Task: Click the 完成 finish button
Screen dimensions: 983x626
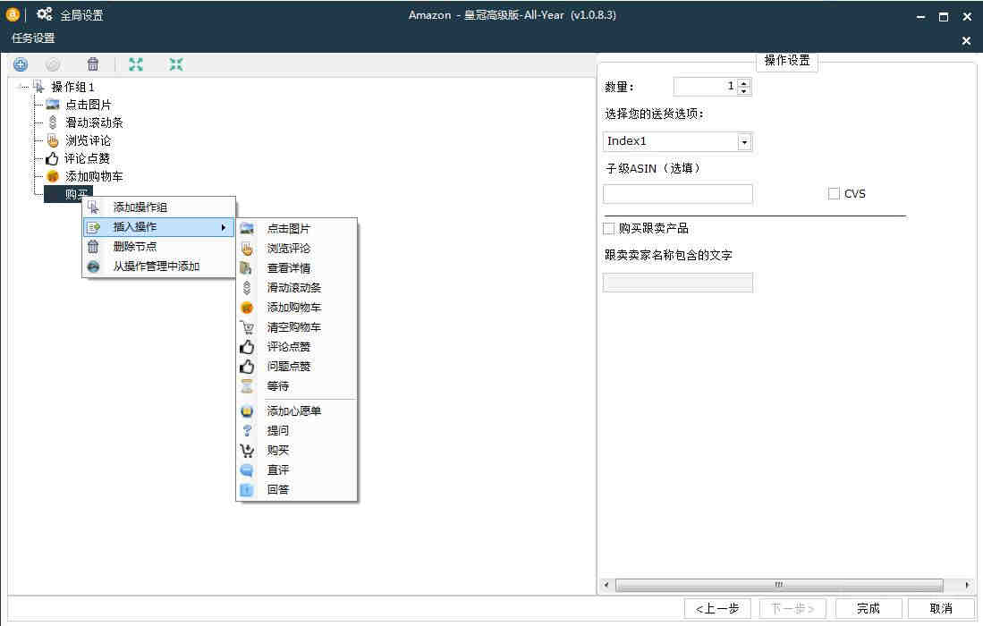Action: pyautogui.click(x=869, y=608)
